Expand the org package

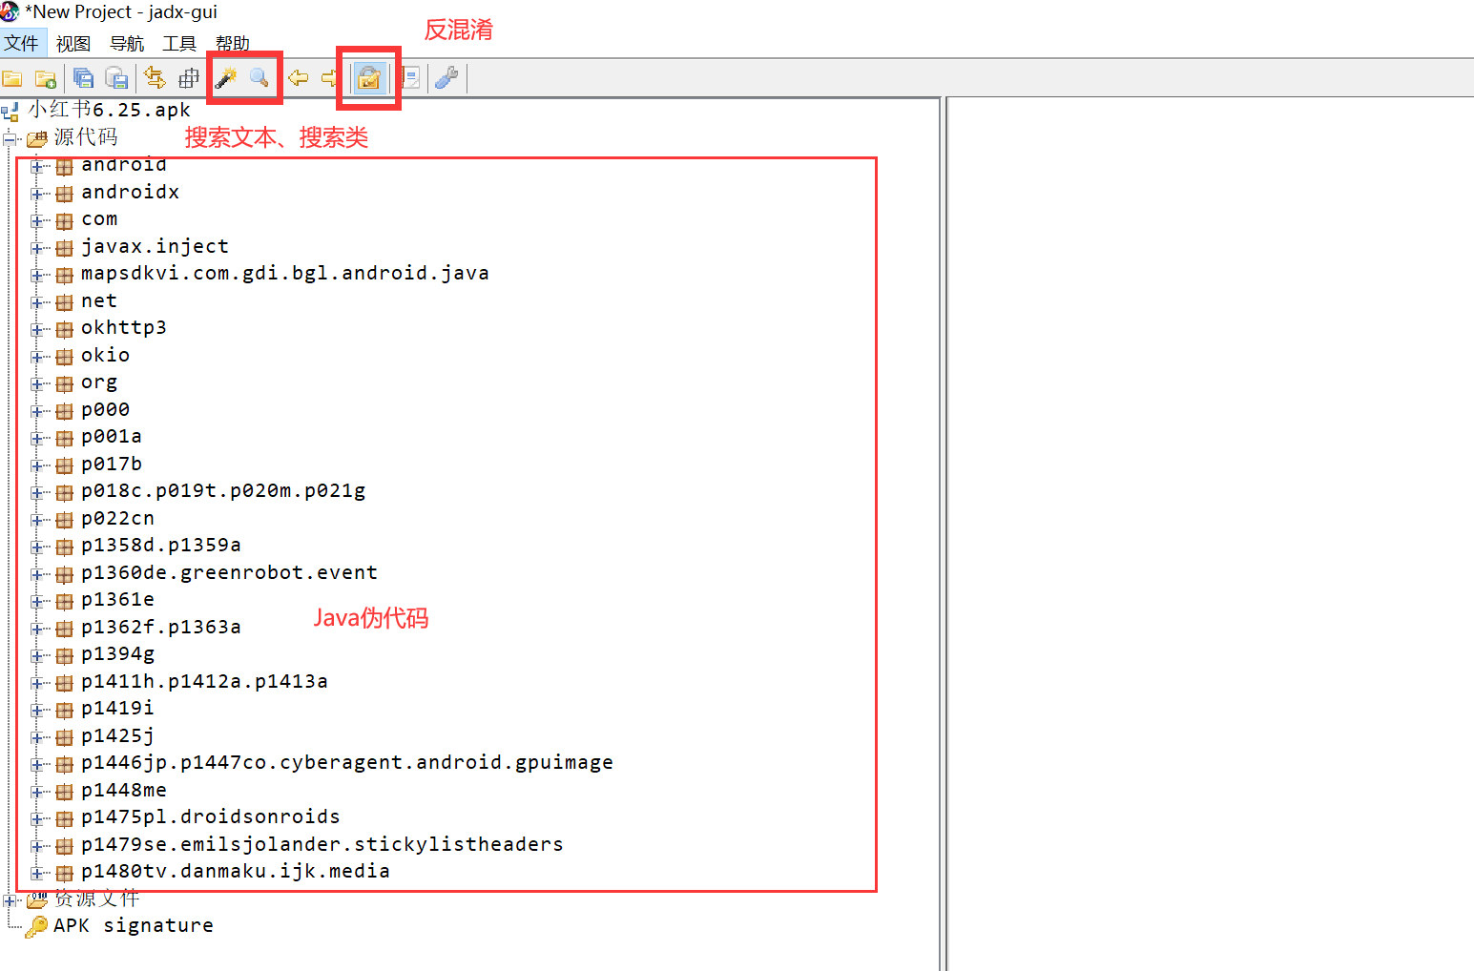(x=37, y=384)
